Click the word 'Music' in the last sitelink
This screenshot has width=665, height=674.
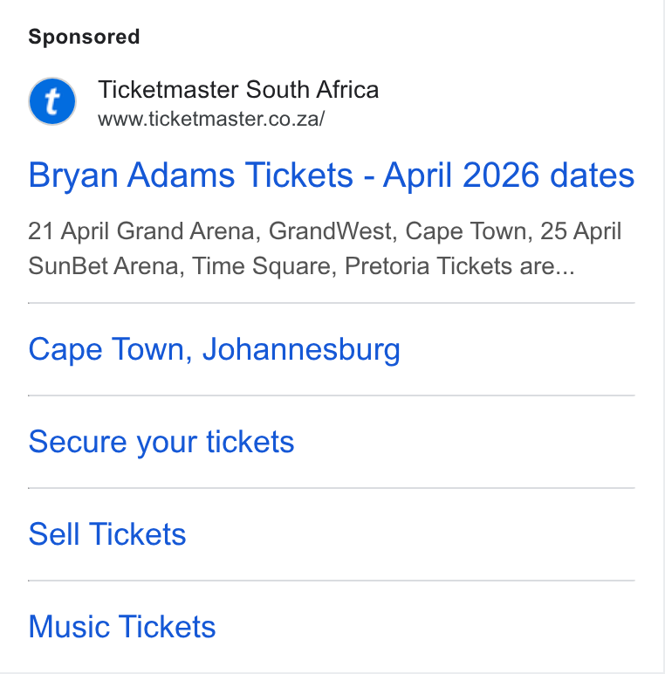click(x=69, y=626)
